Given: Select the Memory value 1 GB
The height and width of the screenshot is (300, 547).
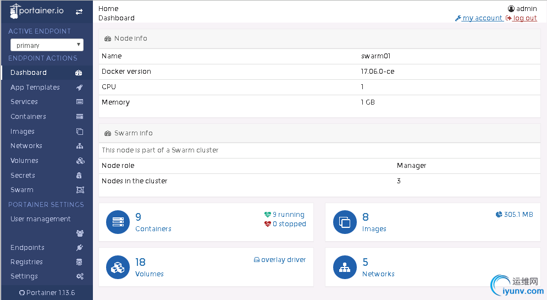Looking at the screenshot, I should pos(368,102).
